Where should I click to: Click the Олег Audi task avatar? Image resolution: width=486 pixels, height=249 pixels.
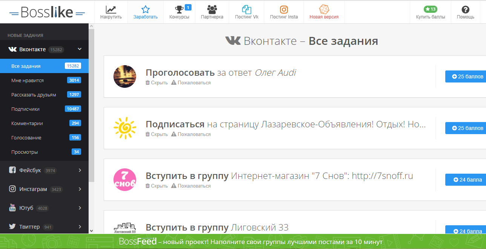tap(125, 76)
